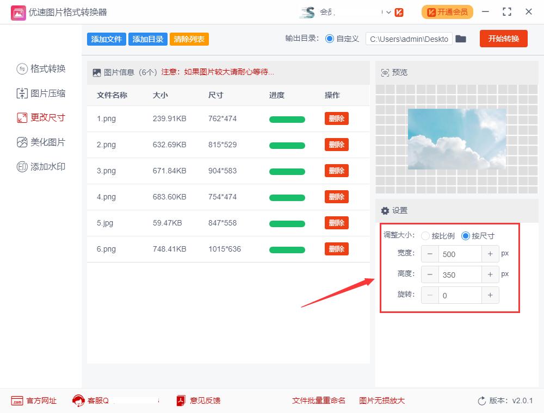Select the 添加水印 tool
This screenshot has height=413, width=544.
pos(41,166)
